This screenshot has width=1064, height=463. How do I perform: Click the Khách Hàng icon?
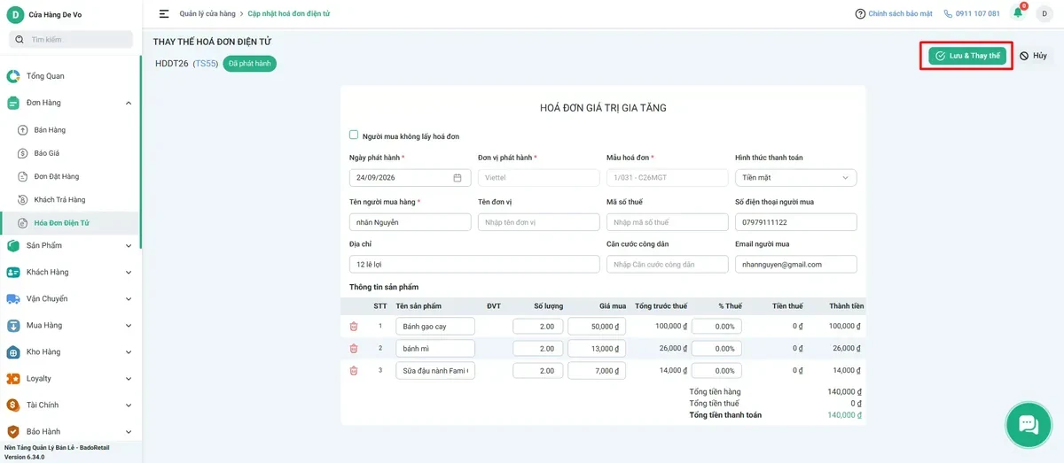(x=13, y=272)
